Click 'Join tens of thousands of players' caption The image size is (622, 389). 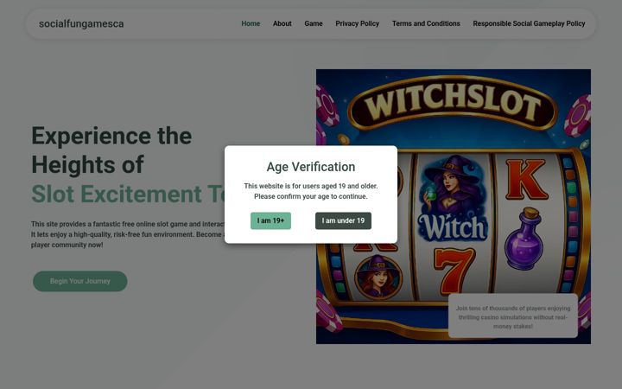click(x=513, y=317)
